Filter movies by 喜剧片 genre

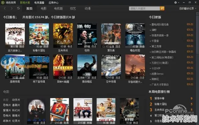[16, 105]
